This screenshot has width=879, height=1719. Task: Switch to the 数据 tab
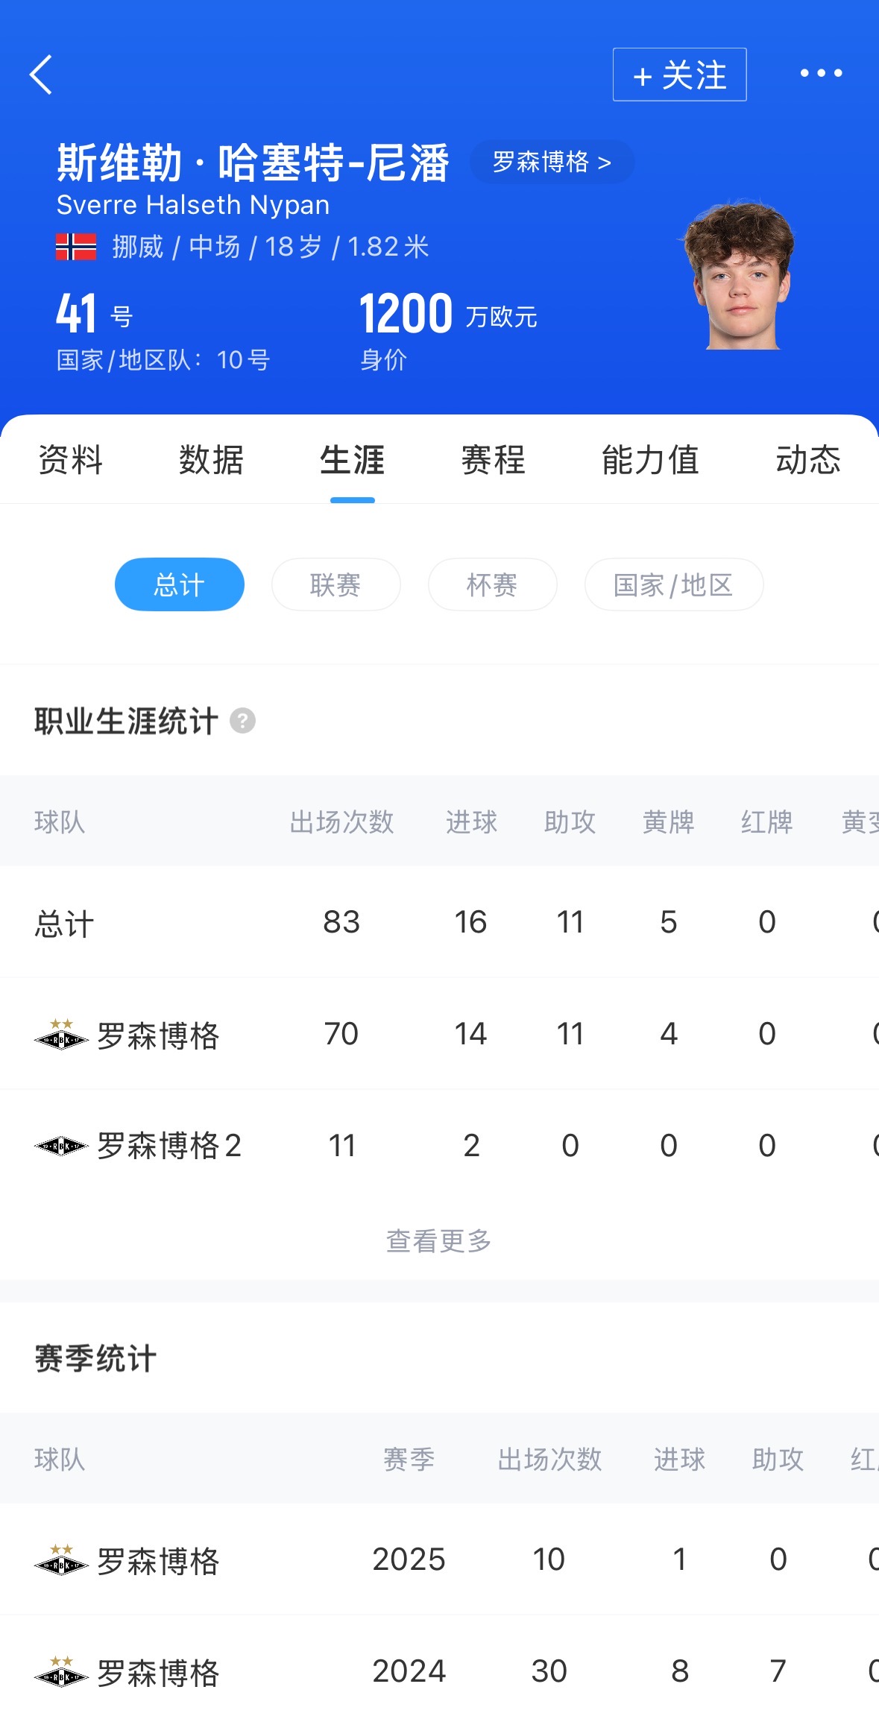pyautogui.click(x=211, y=460)
